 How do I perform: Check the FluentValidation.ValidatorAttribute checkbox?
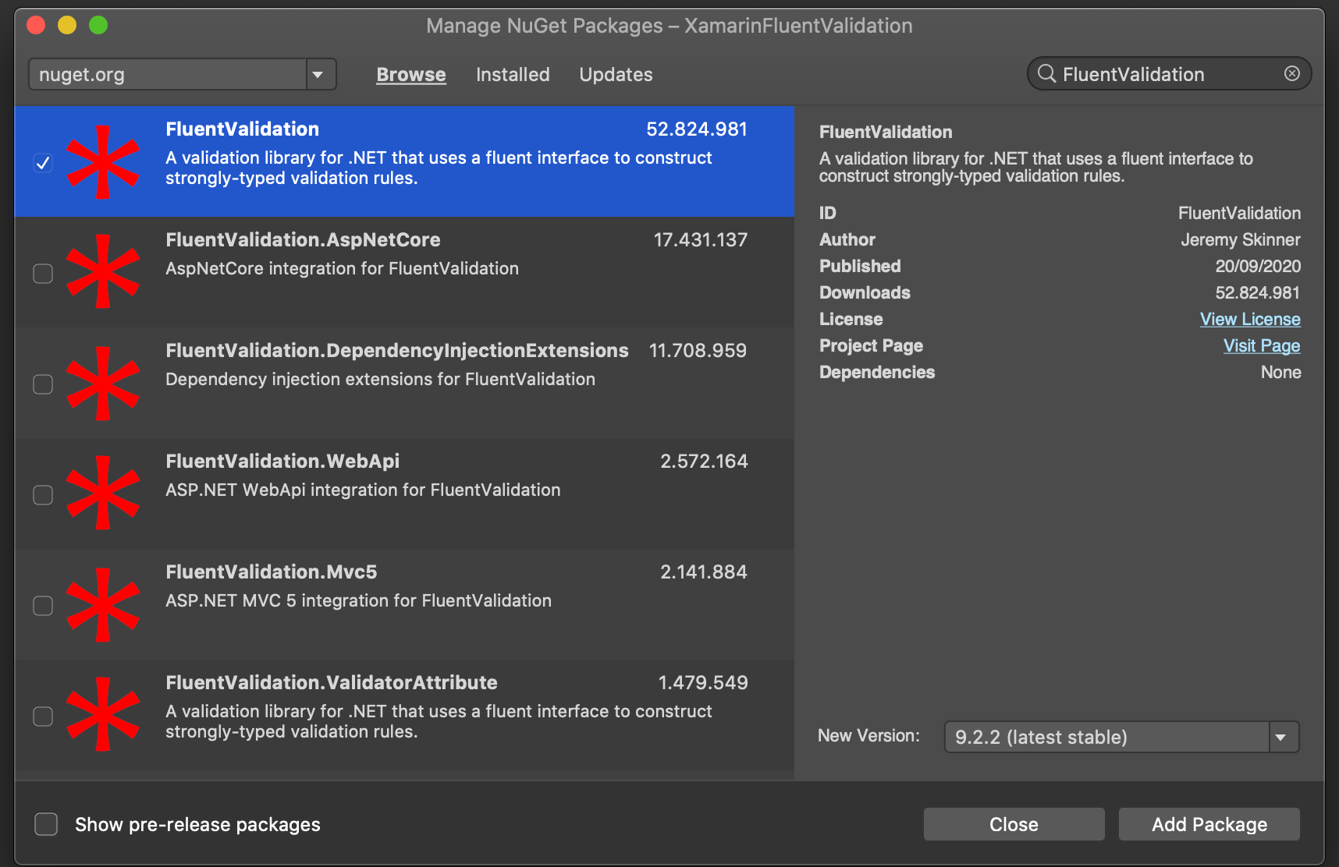coord(43,717)
